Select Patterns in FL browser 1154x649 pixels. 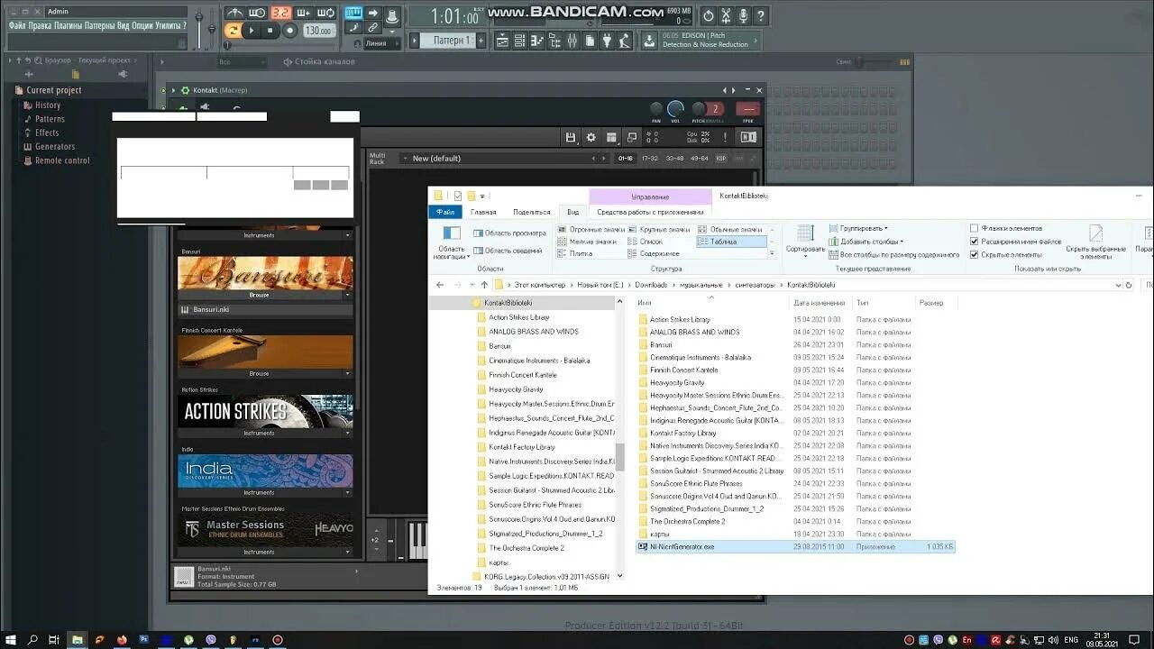coord(50,119)
